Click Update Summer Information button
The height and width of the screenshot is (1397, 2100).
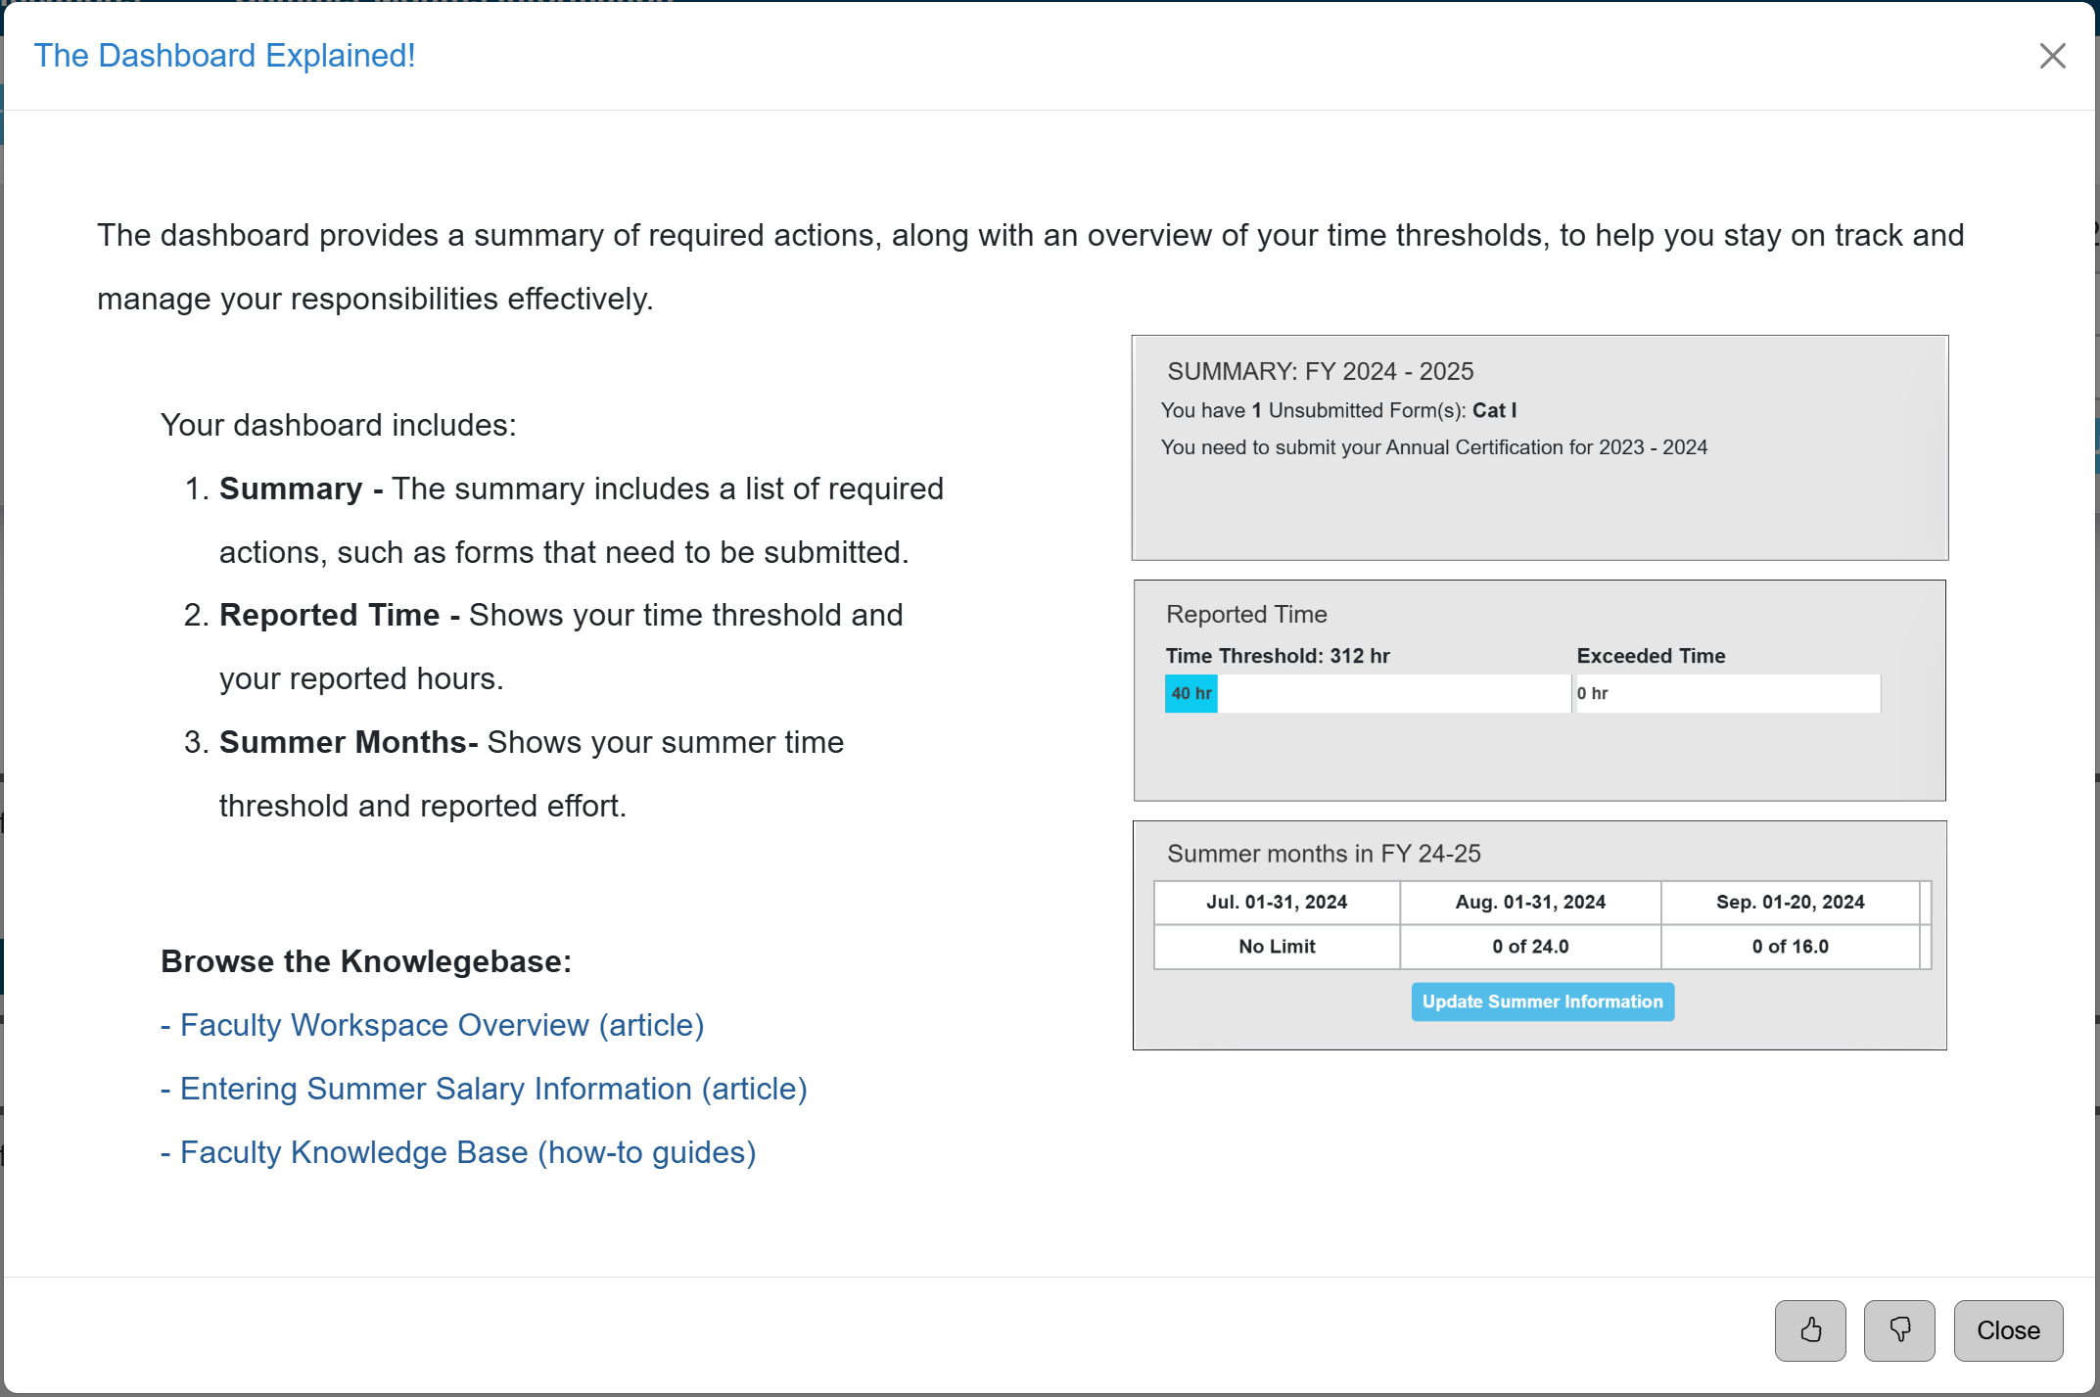pyautogui.click(x=1542, y=1001)
